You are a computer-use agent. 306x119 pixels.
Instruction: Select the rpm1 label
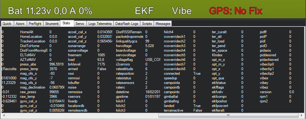263,97
